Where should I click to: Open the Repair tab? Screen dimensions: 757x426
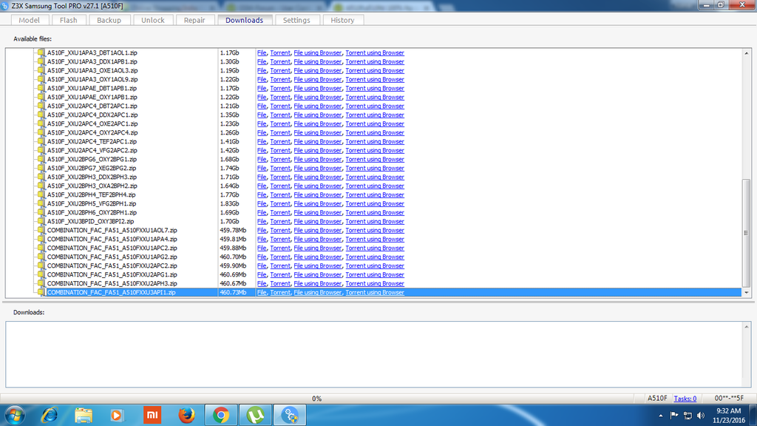pos(194,20)
